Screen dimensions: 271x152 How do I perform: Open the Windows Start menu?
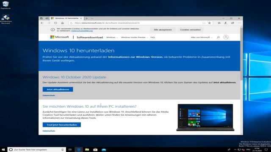[3, 149]
